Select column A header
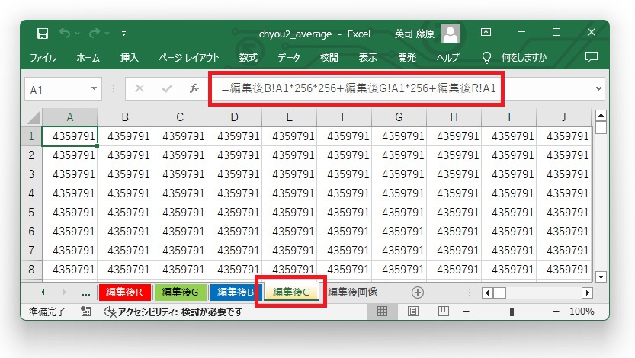 tap(69, 117)
